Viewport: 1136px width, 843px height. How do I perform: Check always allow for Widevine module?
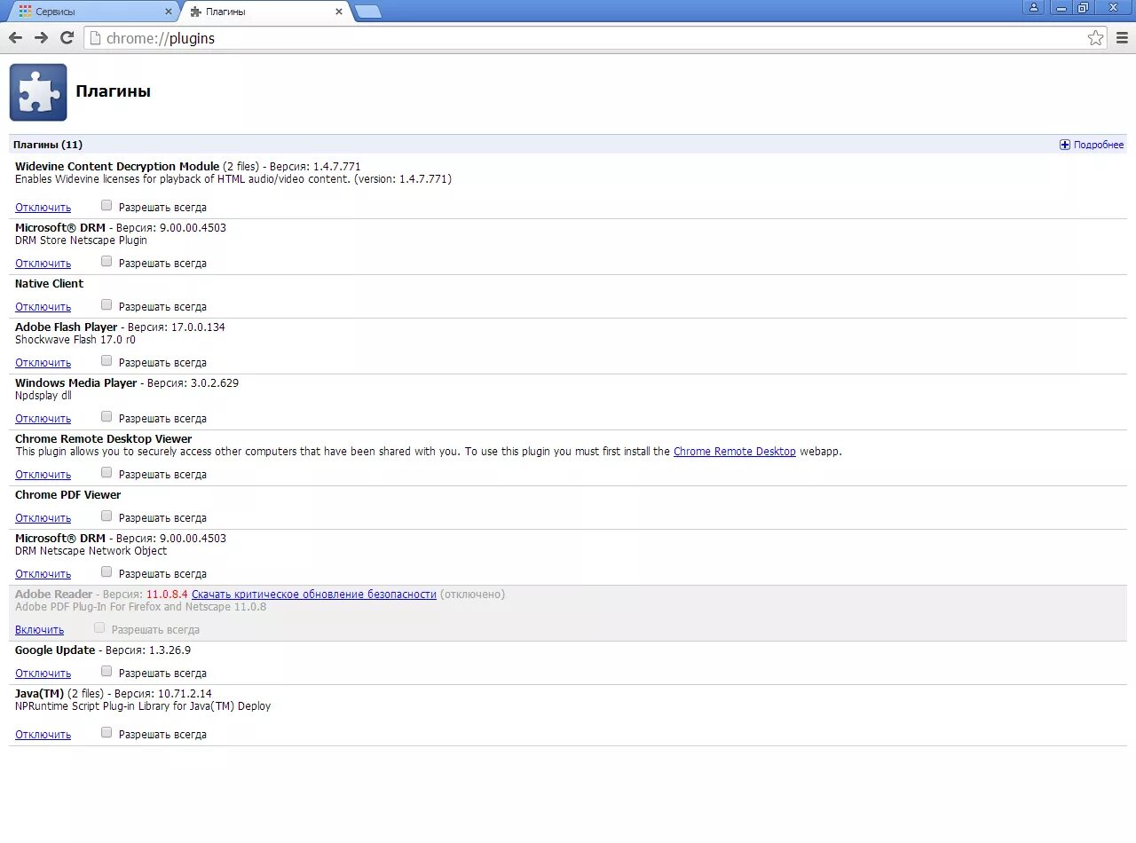click(x=106, y=205)
